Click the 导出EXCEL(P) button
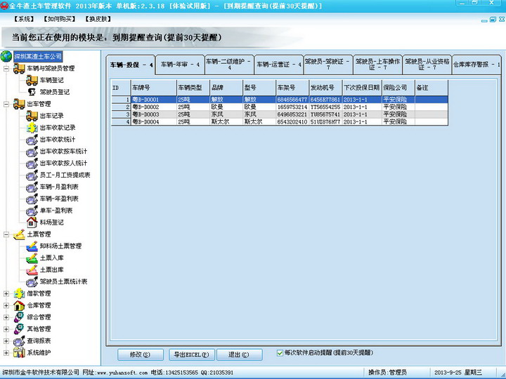The width and height of the screenshot is (506, 379). click(x=192, y=354)
